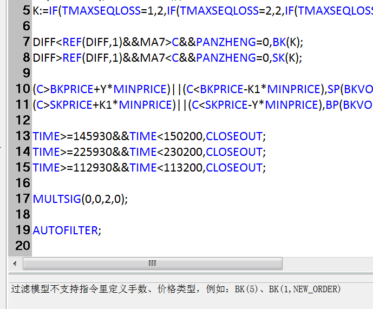Click BK(K) on line 7
The image size is (373, 309).
point(286,42)
